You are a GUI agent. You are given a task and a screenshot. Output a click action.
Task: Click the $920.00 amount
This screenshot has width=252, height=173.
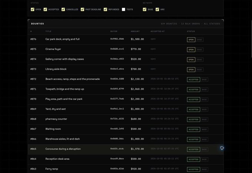[136, 169]
